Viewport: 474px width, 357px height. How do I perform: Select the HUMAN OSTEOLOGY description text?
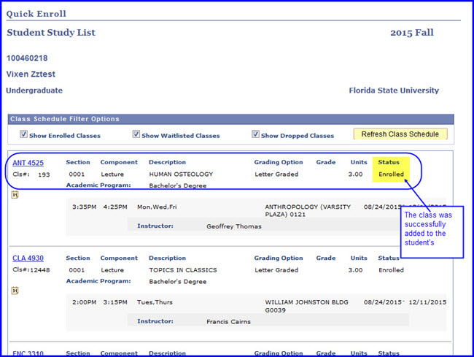pos(181,174)
